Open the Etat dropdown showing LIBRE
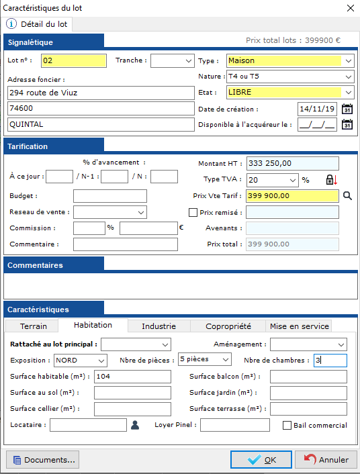360x474 pixels. (290, 92)
